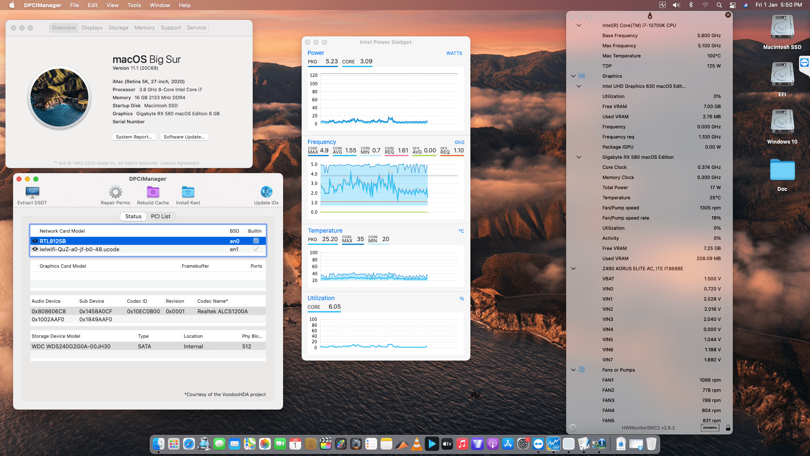Click the Install Kext icon
The height and width of the screenshot is (456, 810).
click(x=188, y=192)
